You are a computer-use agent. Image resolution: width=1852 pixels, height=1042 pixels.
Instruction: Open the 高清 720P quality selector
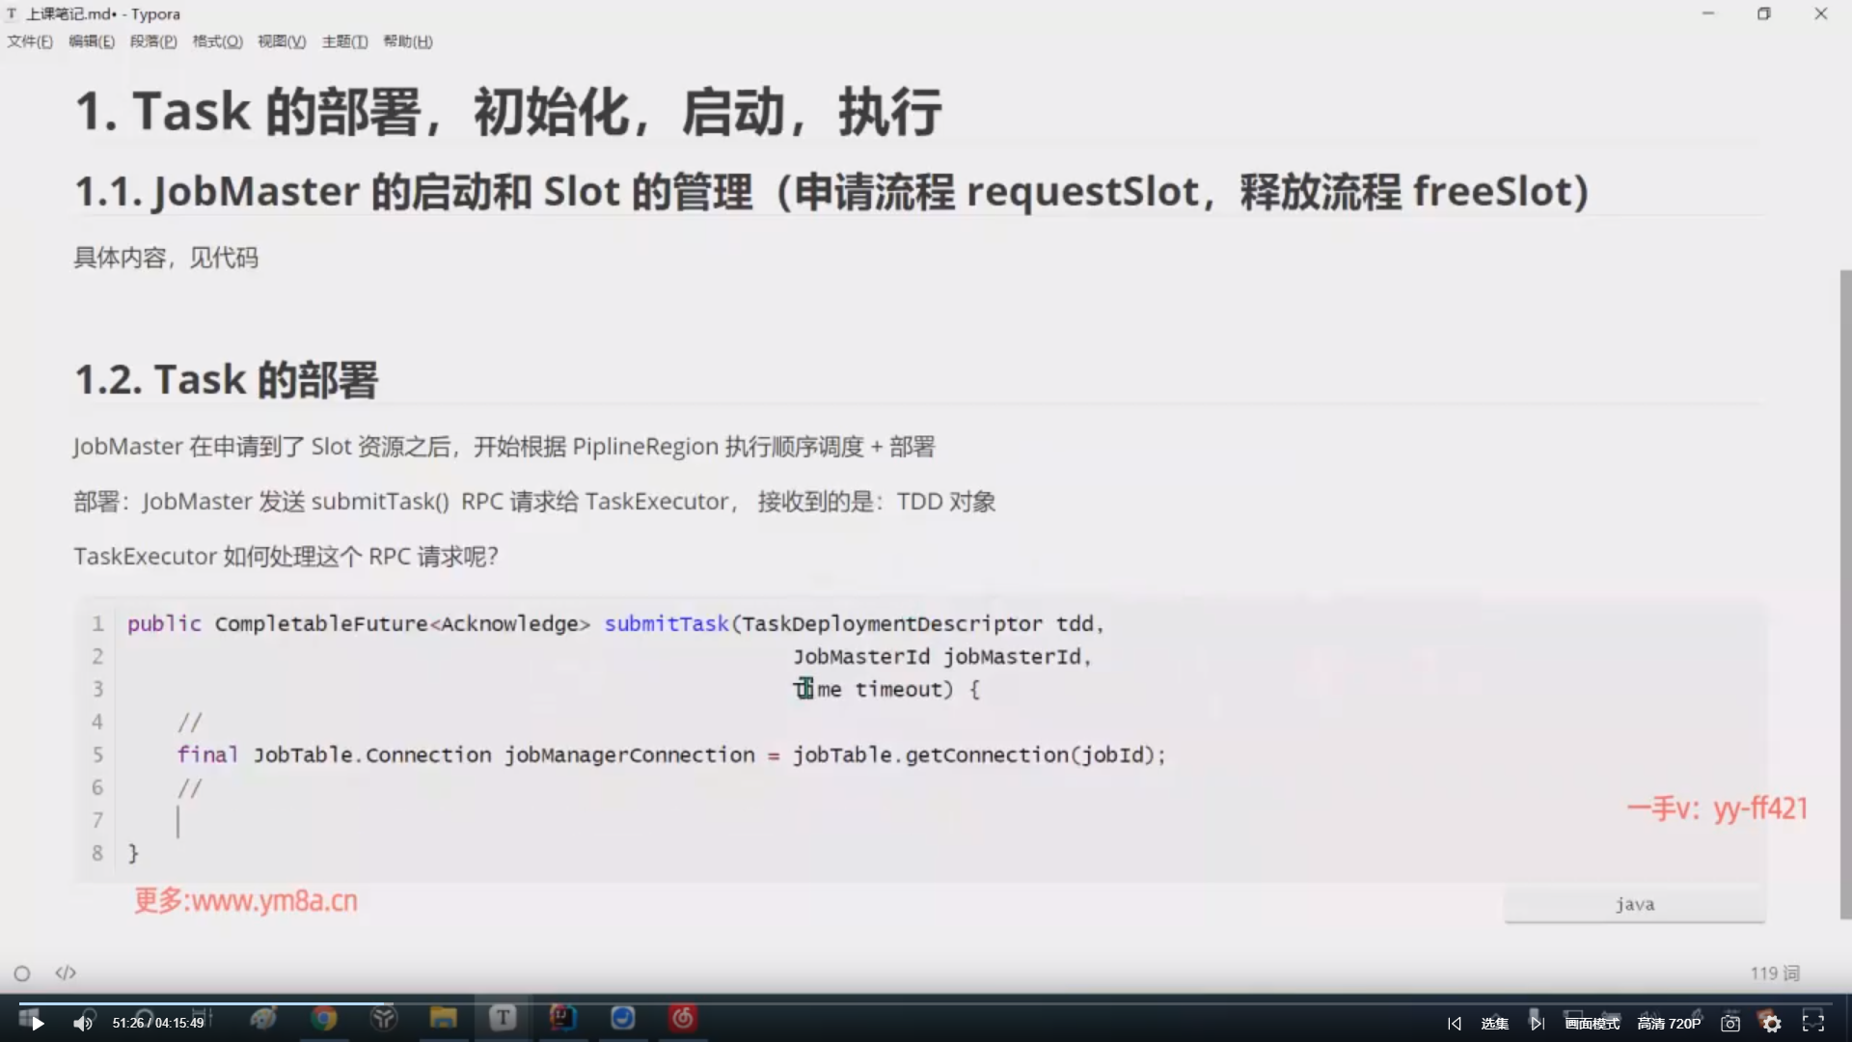coord(1669,1023)
